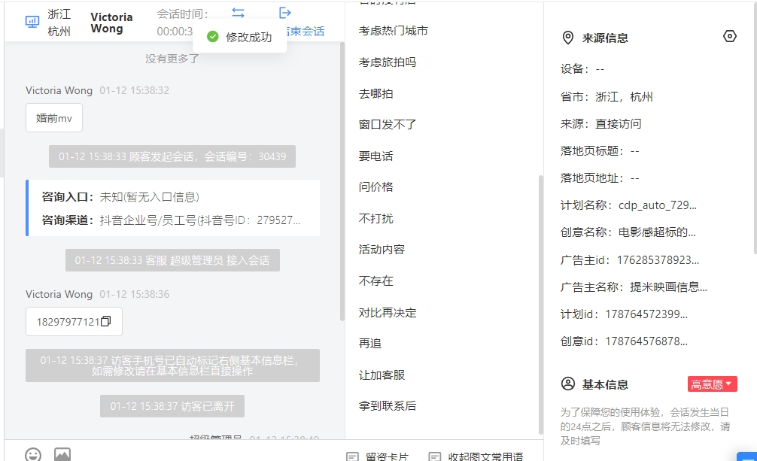Select quick reply 不打扰

tap(375, 218)
